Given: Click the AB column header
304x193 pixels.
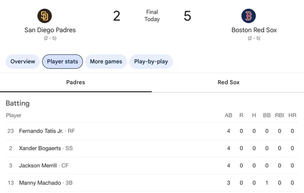Looking at the screenshot, I should click(228, 115).
